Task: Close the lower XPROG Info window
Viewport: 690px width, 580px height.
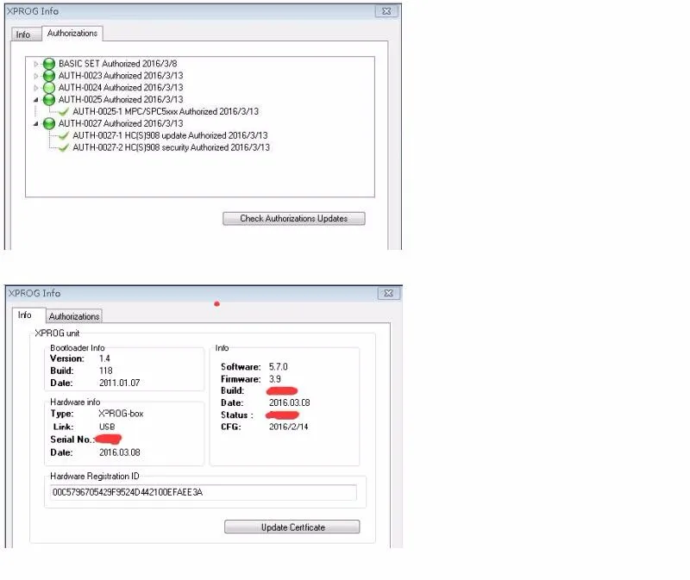Action: tap(389, 293)
